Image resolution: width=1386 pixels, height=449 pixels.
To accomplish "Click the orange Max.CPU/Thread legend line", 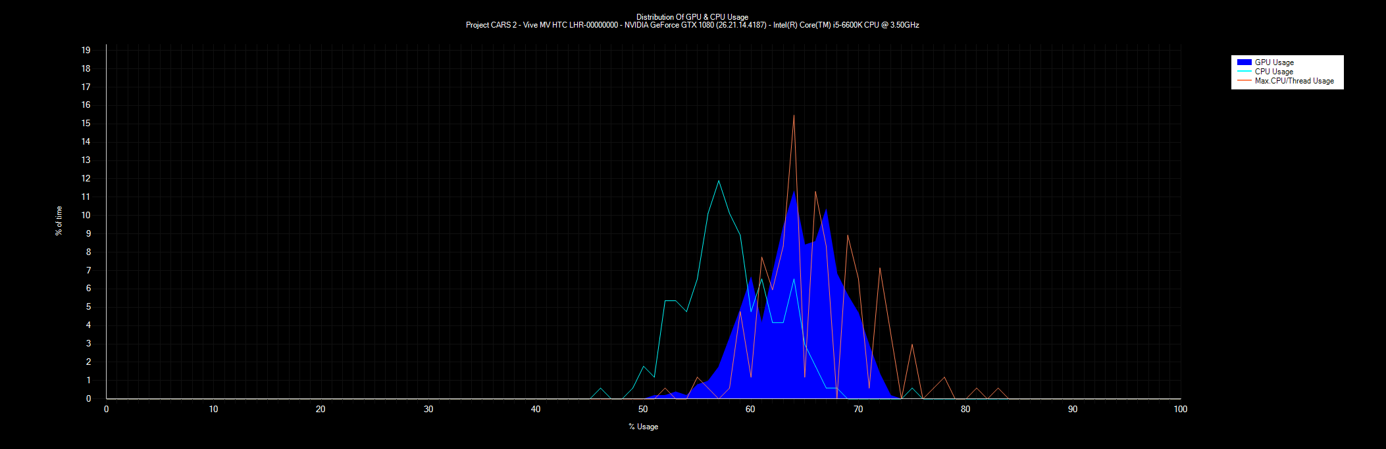I will [1245, 81].
